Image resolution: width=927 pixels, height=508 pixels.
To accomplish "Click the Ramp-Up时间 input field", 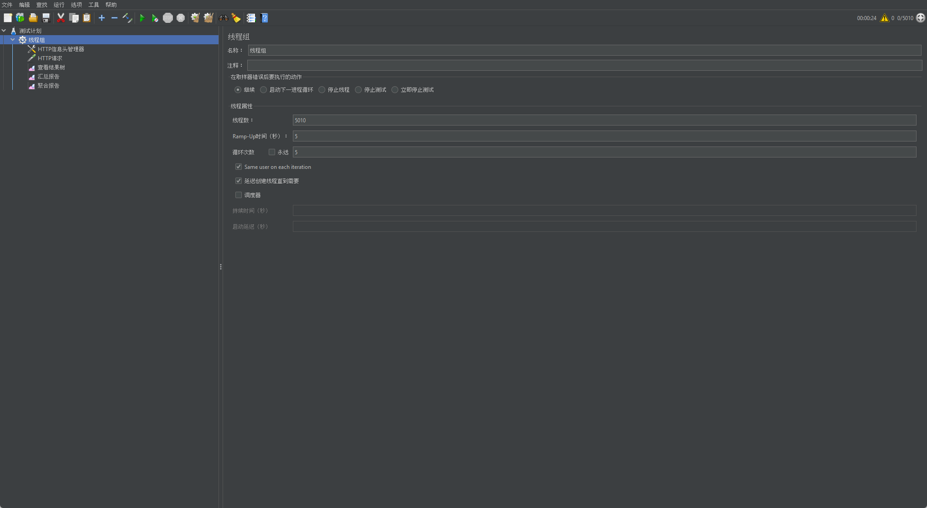I will (x=604, y=136).
